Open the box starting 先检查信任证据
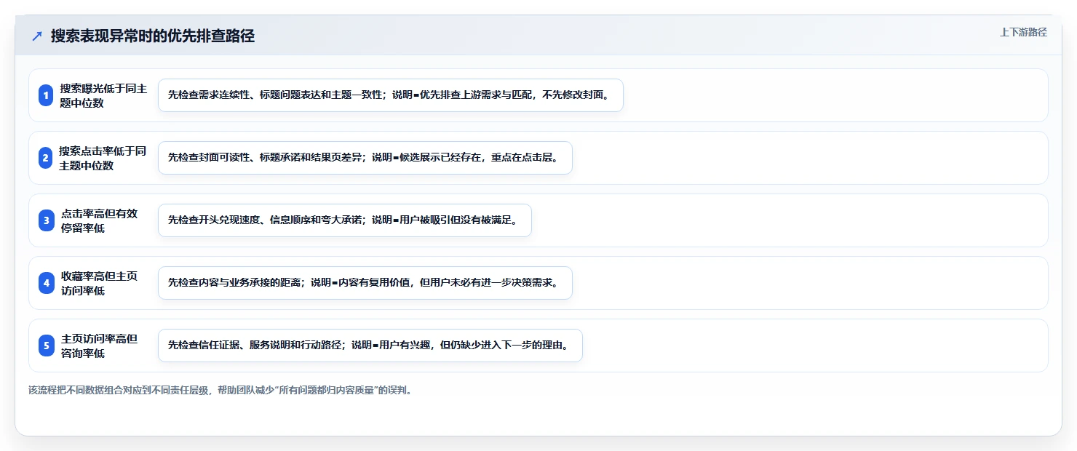 tap(370, 346)
